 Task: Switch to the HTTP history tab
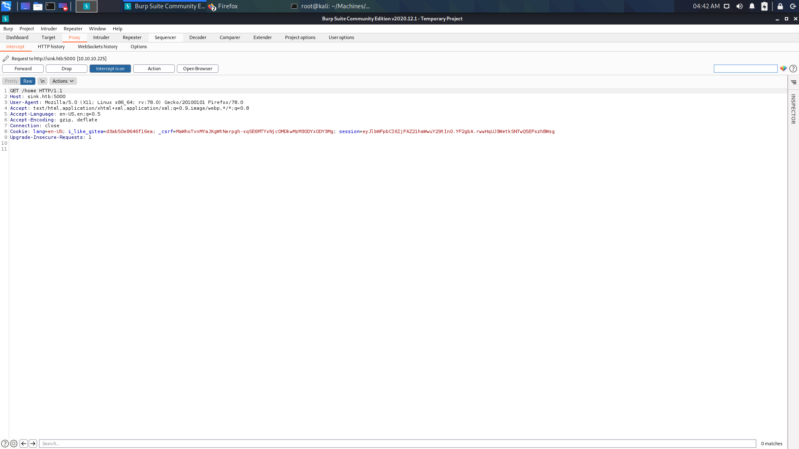coord(51,47)
